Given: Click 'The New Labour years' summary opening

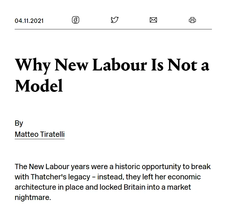Looking at the screenshot, I should coord(52,167).
